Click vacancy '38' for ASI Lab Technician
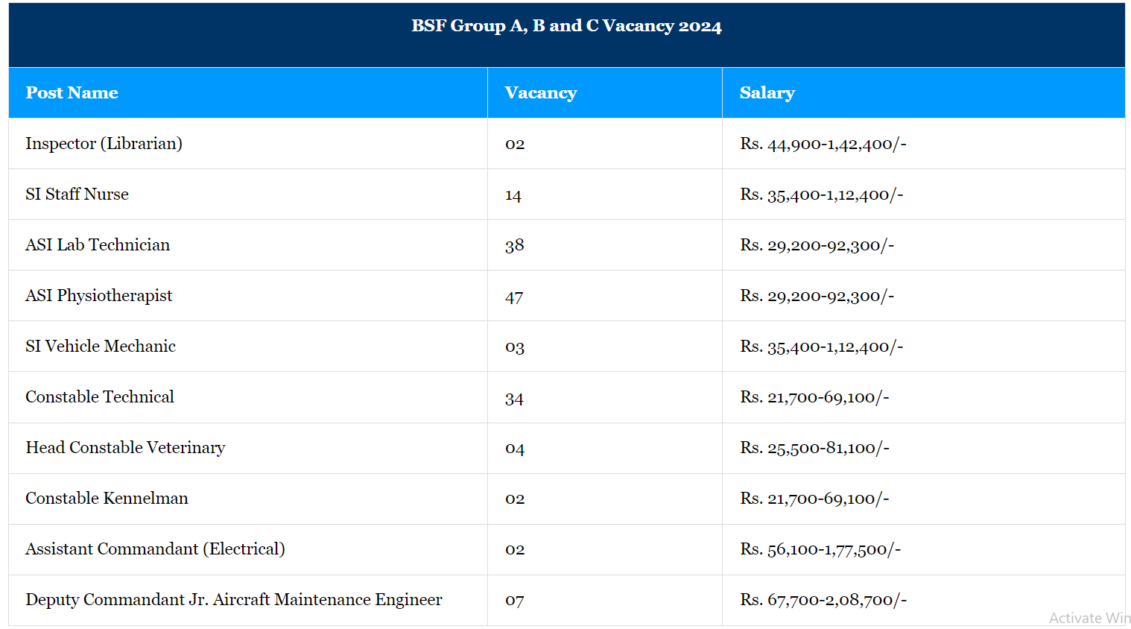The width and height of the screenshot is (1131, 629). tap(515, 245)
